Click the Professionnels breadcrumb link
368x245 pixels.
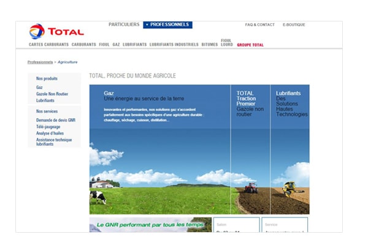[40, 62]
